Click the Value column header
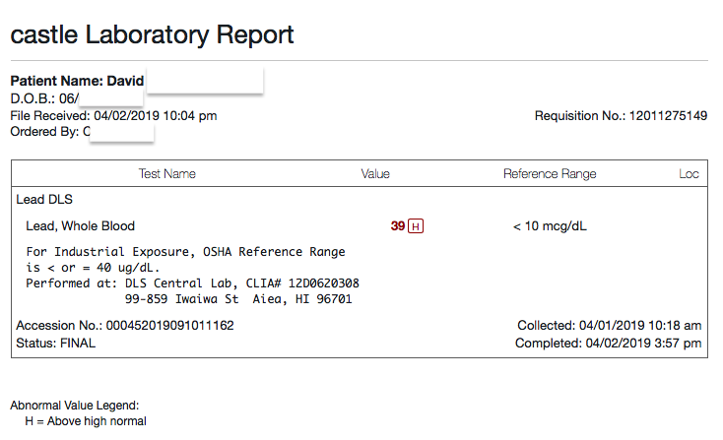The image size is (723, 440). (x=375, y=173)
